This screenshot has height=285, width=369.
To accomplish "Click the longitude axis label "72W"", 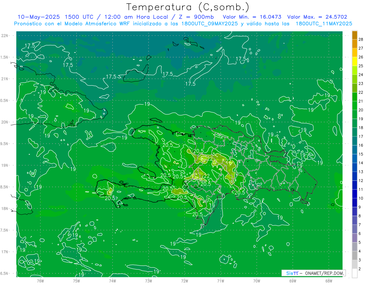I will point(184,280).
